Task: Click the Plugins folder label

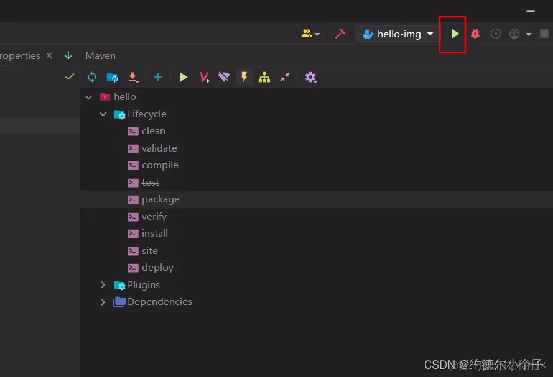Action: pyautogui.click(x=144, y=285)
